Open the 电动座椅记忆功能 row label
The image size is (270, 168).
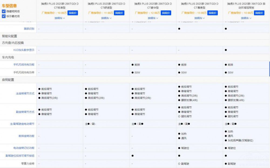24,148
